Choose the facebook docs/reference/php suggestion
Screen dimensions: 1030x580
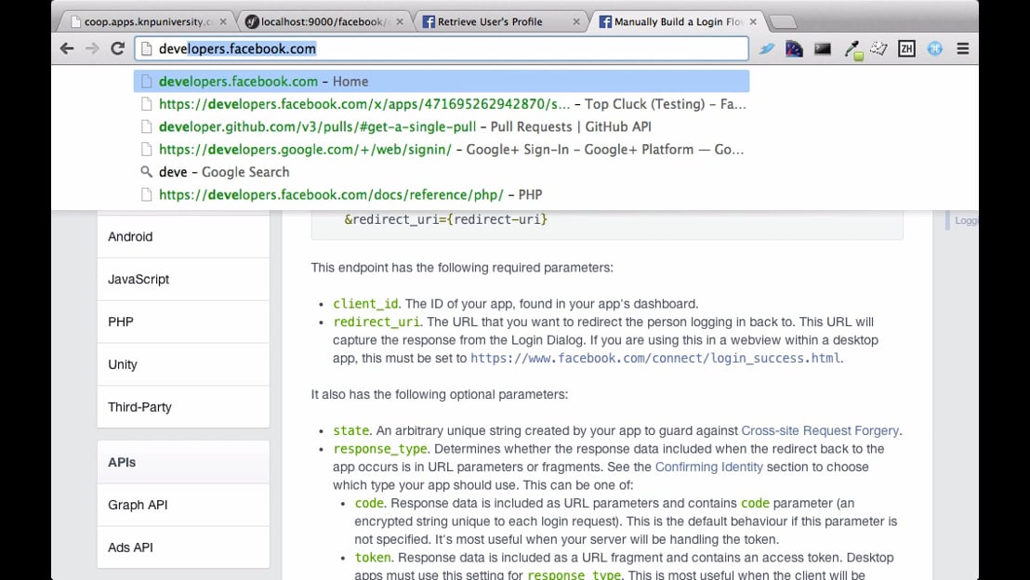(x=442, y=194)
